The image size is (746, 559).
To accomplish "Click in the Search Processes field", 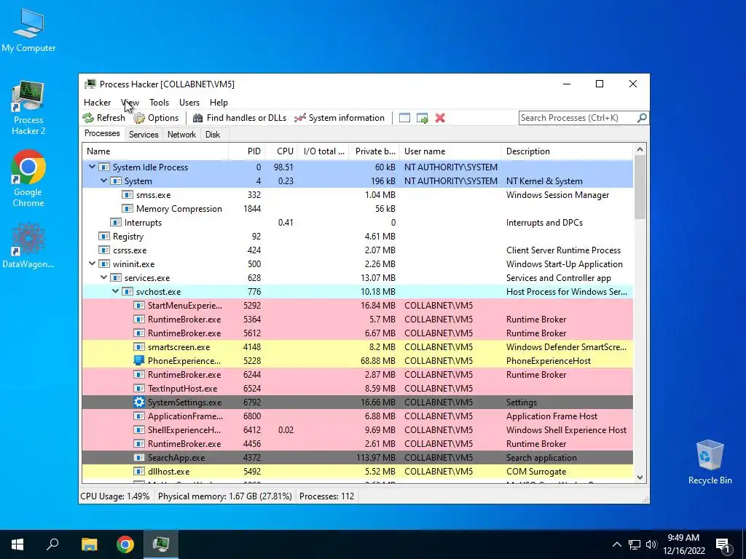I will coord(578,117).
